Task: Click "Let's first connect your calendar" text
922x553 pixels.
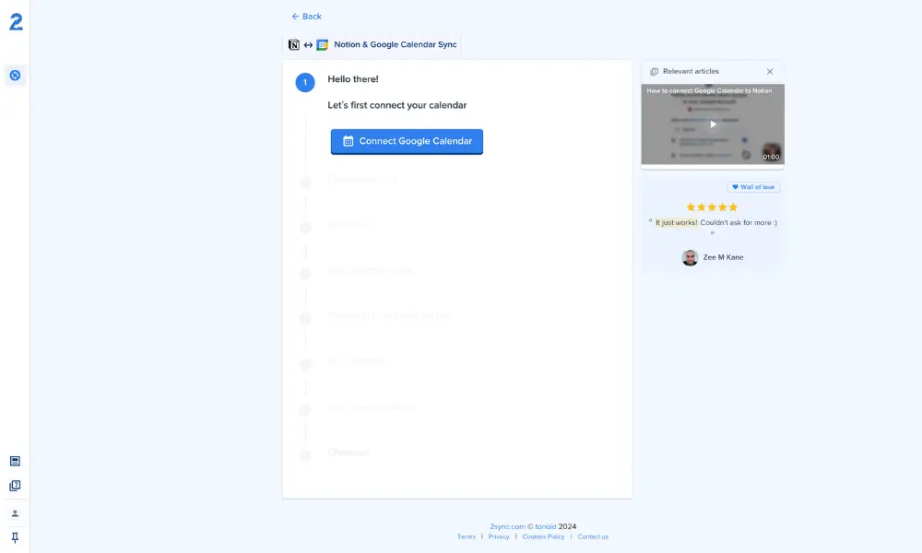Action: tap(396, 105)
